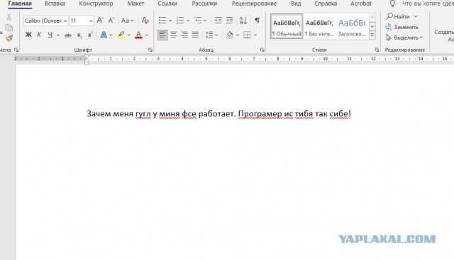Increase font size with A-up icon
The image size is (454, 260).
tap(100, 21)
